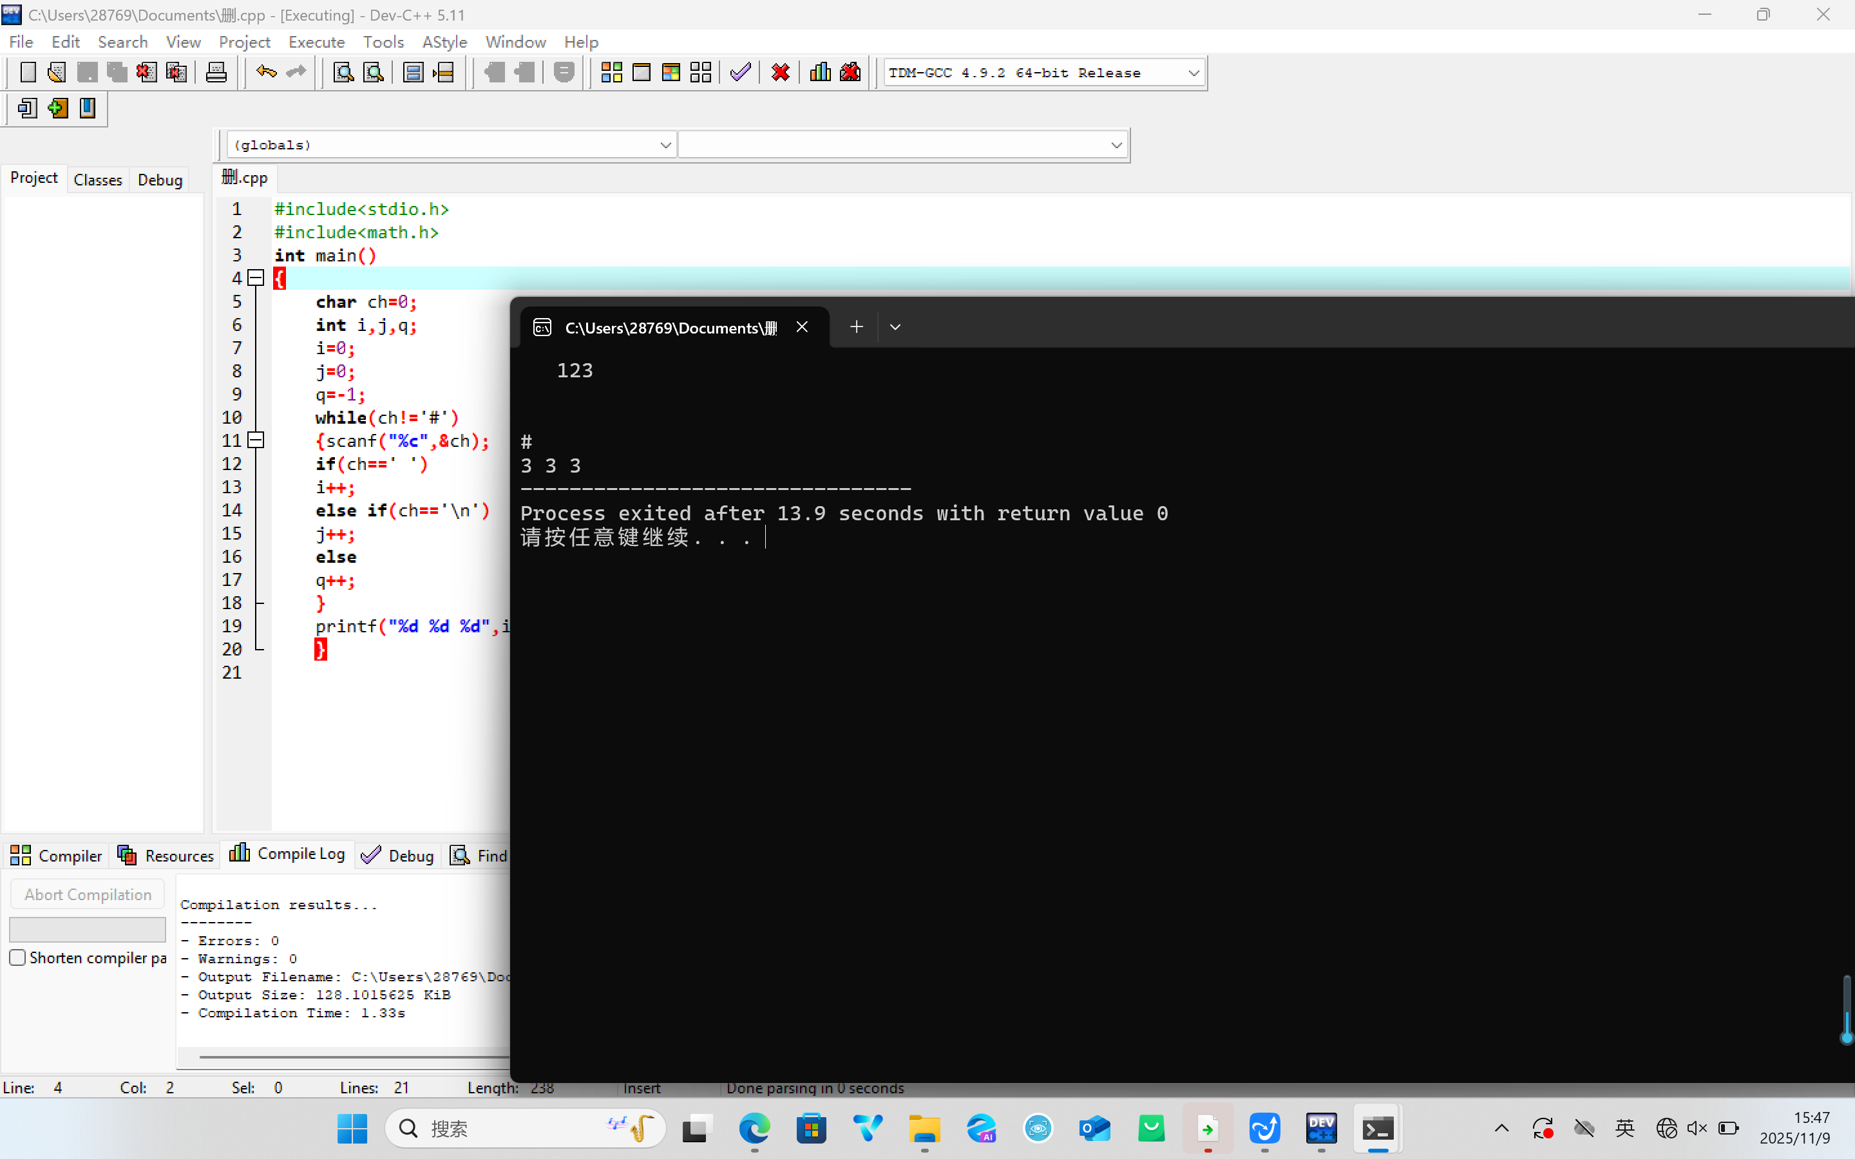
Task: Collapse the code fold at line 4
Action: pos(256,278)
